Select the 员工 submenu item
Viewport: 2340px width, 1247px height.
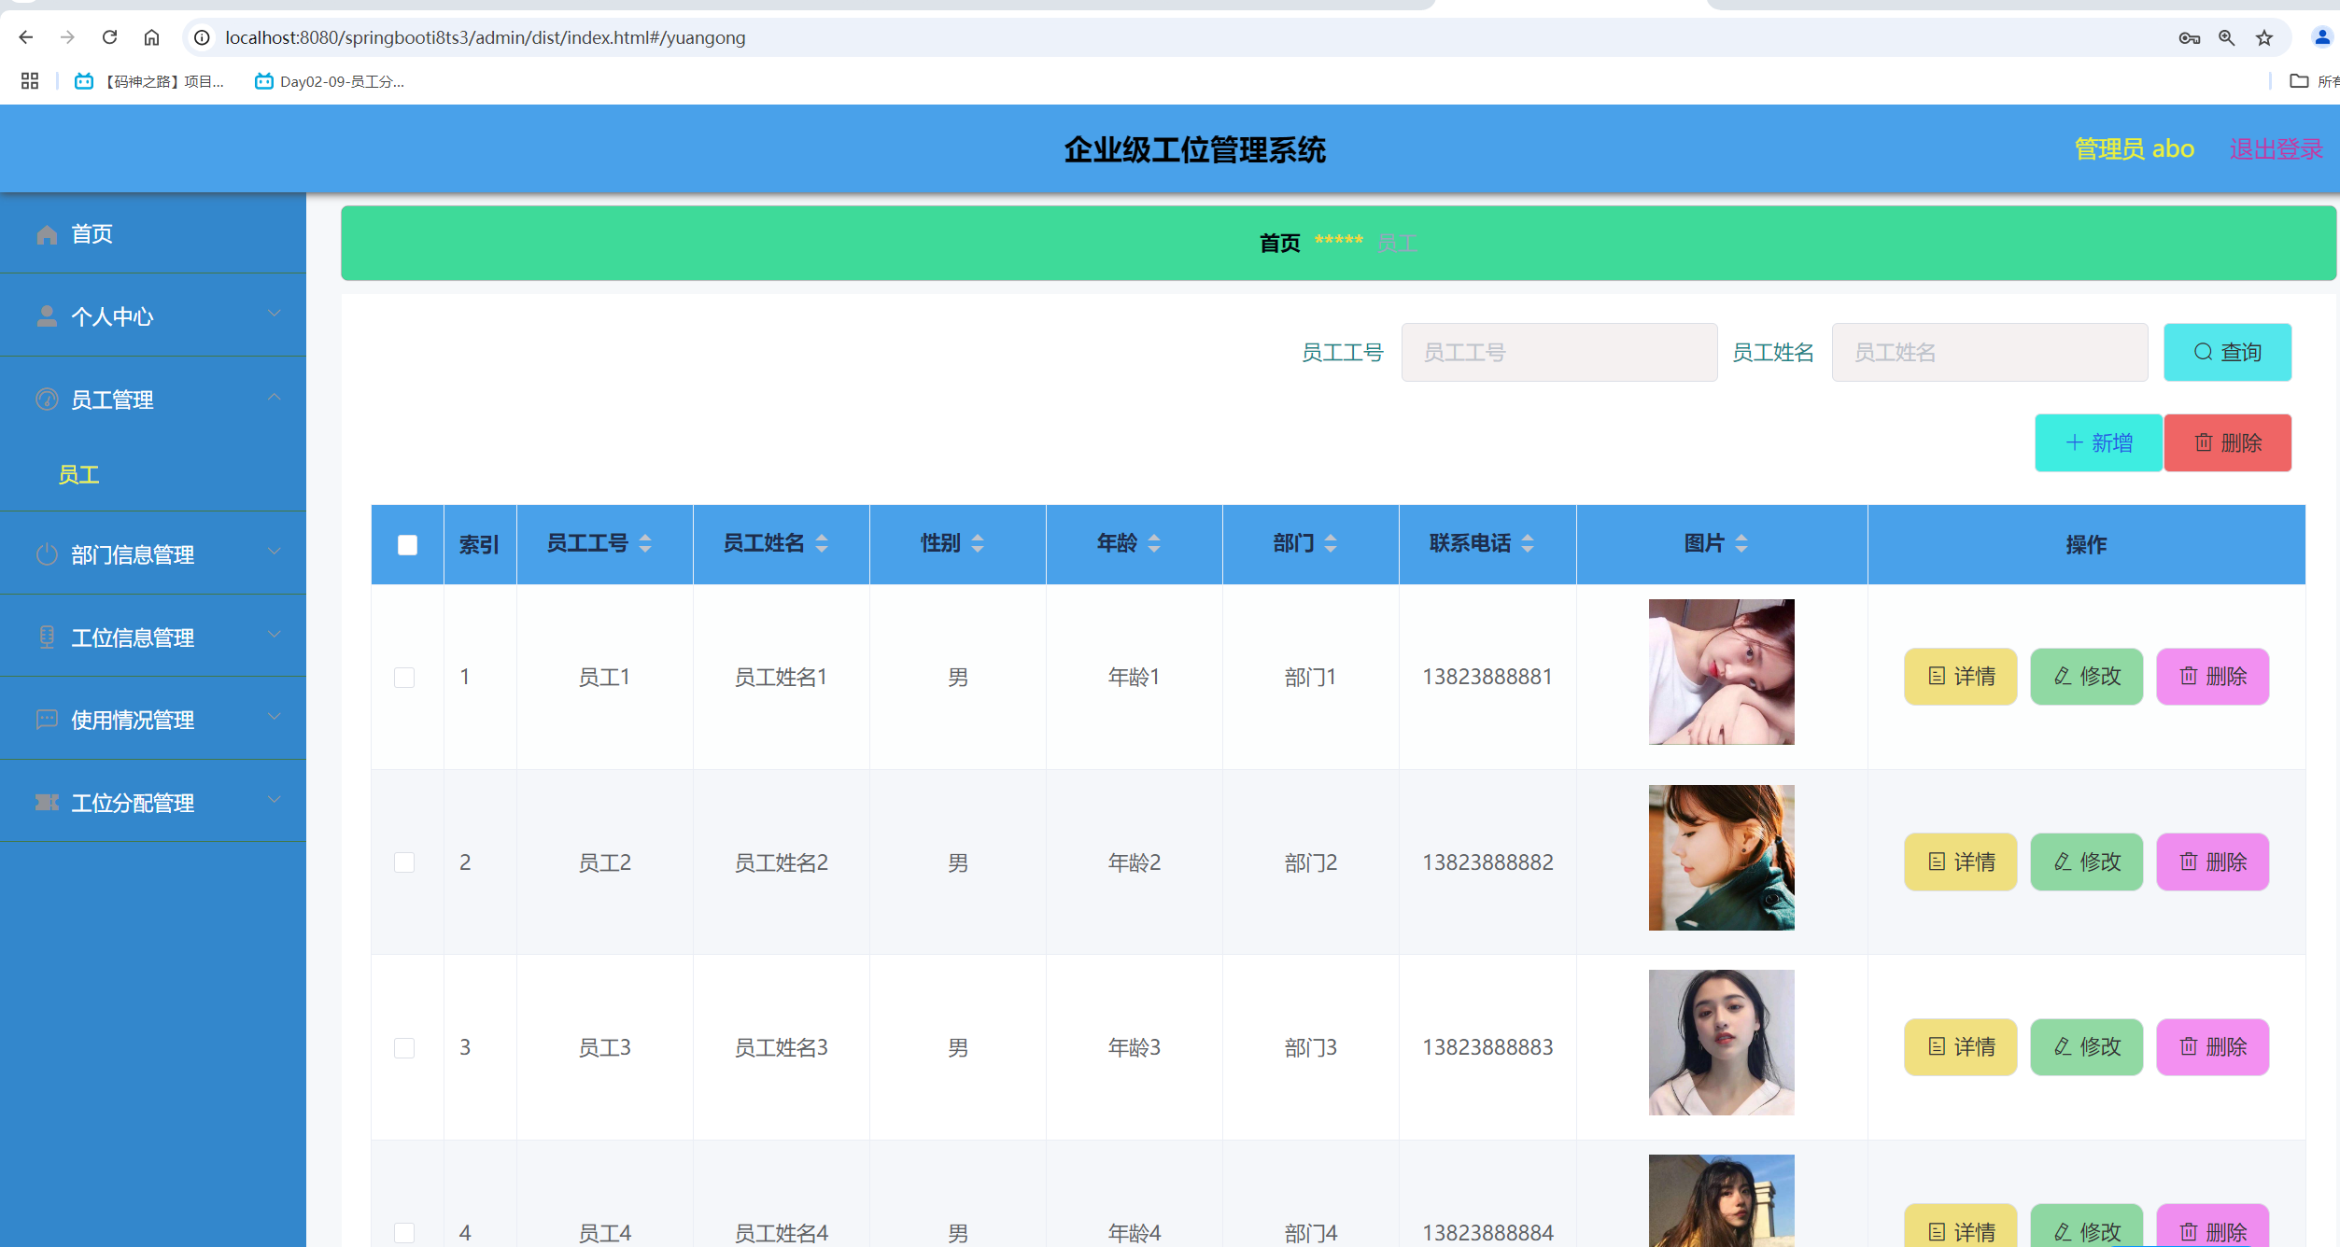point(78,474)
